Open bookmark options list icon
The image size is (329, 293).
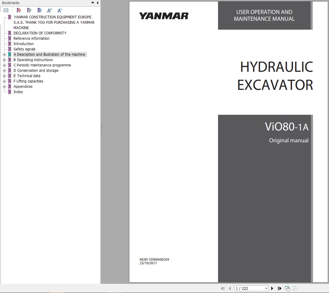(6, 10)
